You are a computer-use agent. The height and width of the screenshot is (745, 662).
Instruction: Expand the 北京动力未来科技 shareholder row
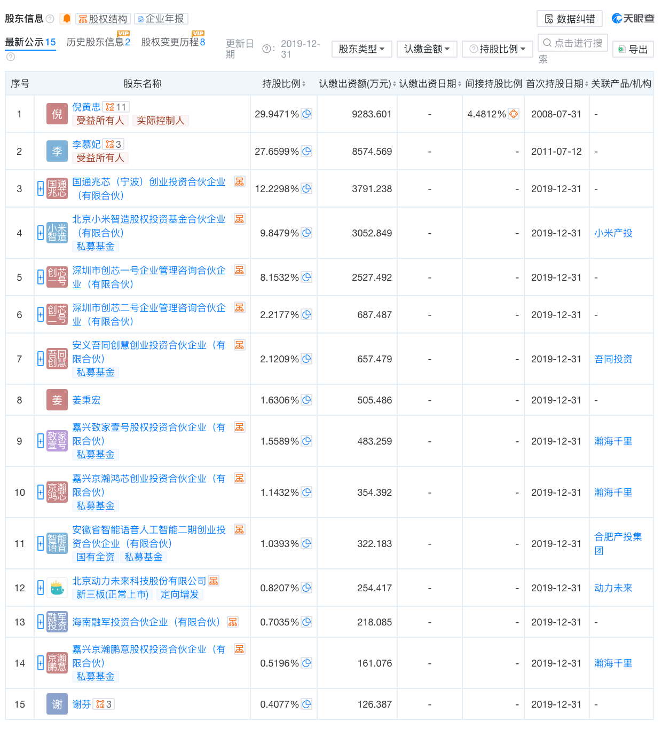(41, 588)
